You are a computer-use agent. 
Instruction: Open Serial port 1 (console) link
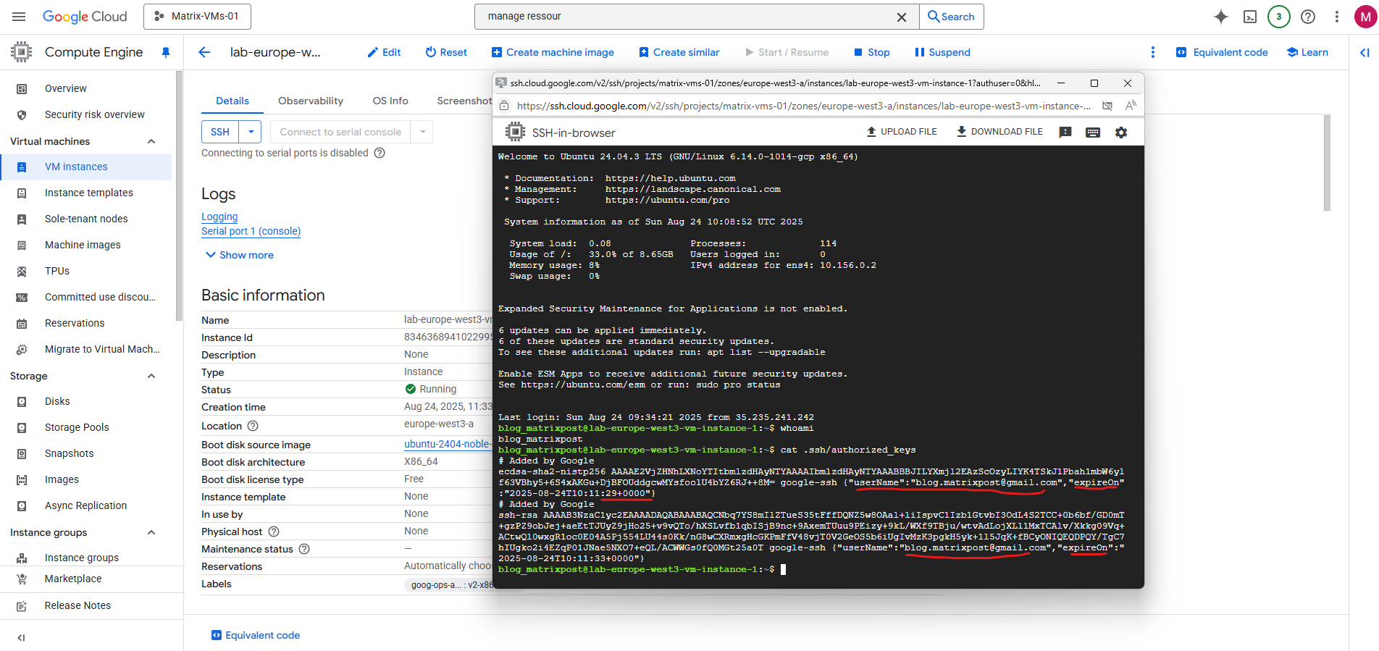coord(251,231)
